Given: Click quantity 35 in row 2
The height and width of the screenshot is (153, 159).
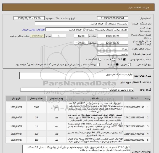Looking at the screenshot, I should (x=36, y=118).
